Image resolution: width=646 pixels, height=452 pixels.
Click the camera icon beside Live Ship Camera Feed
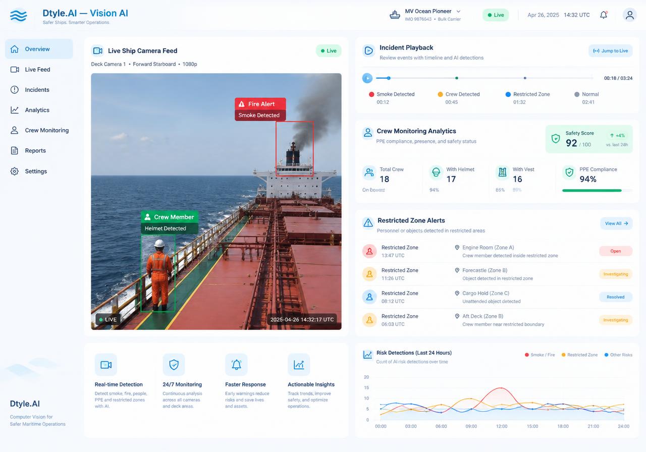click(97, 50)
